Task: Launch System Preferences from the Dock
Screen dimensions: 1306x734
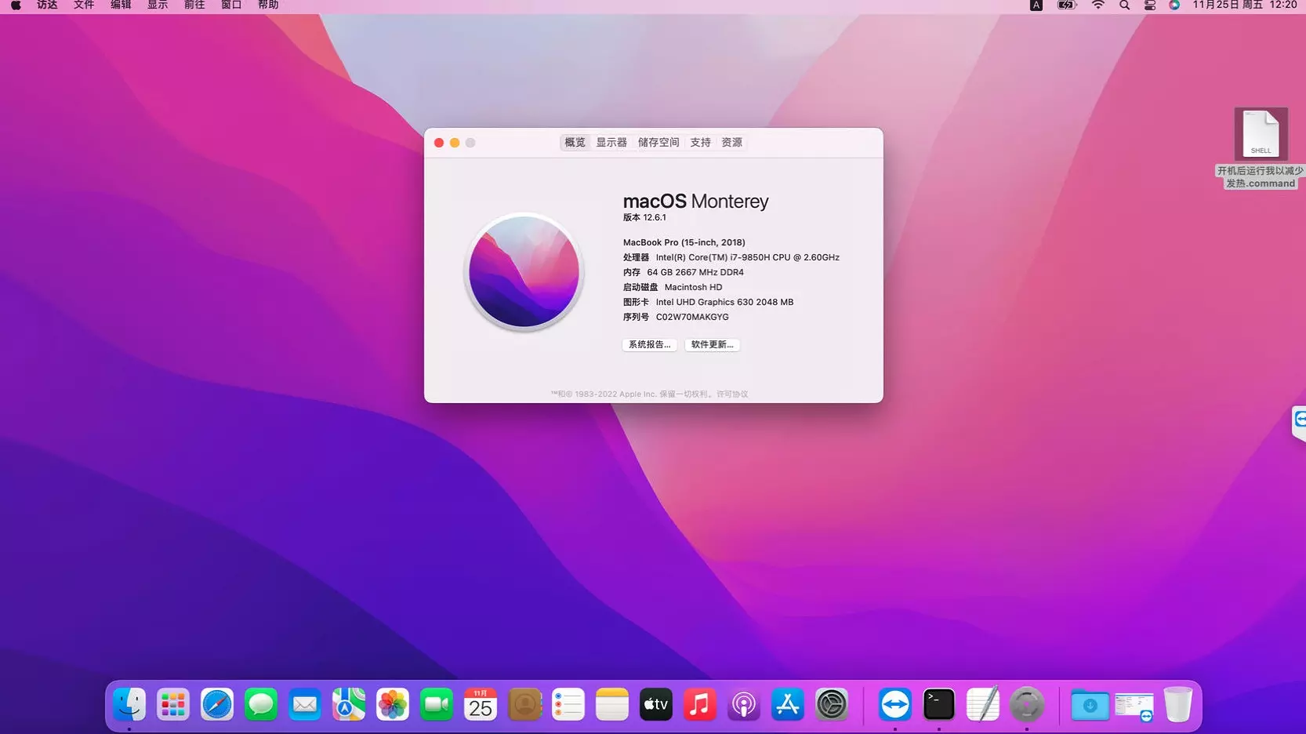Action: coord(832,704)
